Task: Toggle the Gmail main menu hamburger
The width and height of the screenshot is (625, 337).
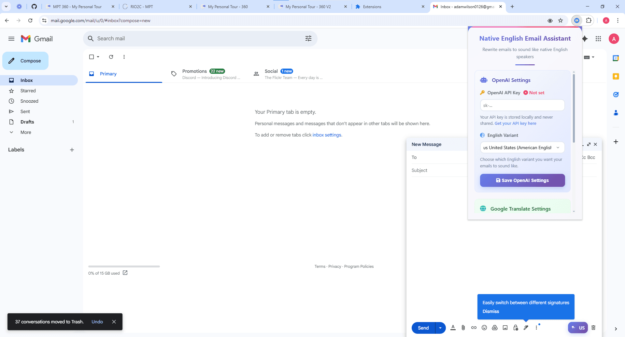Action: 11,39
